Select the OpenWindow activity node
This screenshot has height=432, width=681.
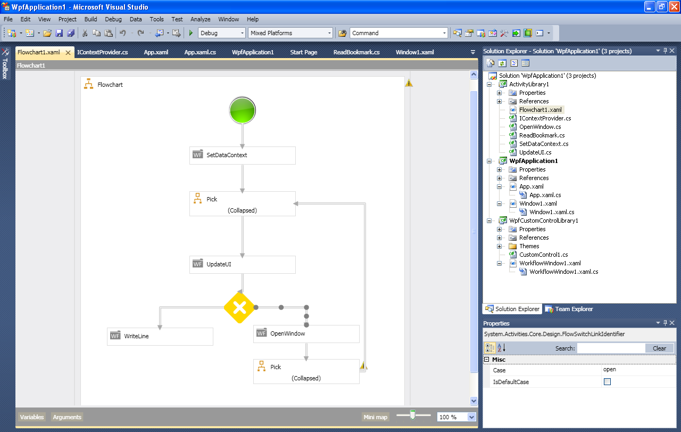[x=306, y=334]
